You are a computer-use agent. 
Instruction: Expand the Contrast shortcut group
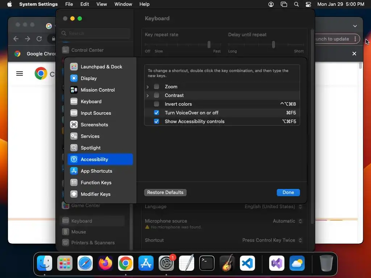coord(148,96)
